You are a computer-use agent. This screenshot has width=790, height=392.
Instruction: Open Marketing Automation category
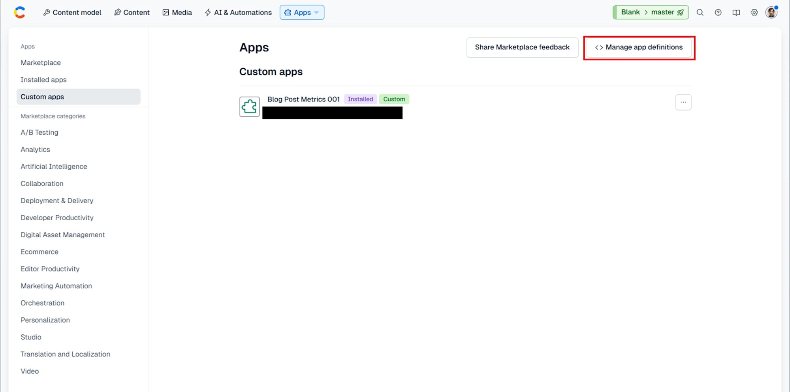click(56, 286)
